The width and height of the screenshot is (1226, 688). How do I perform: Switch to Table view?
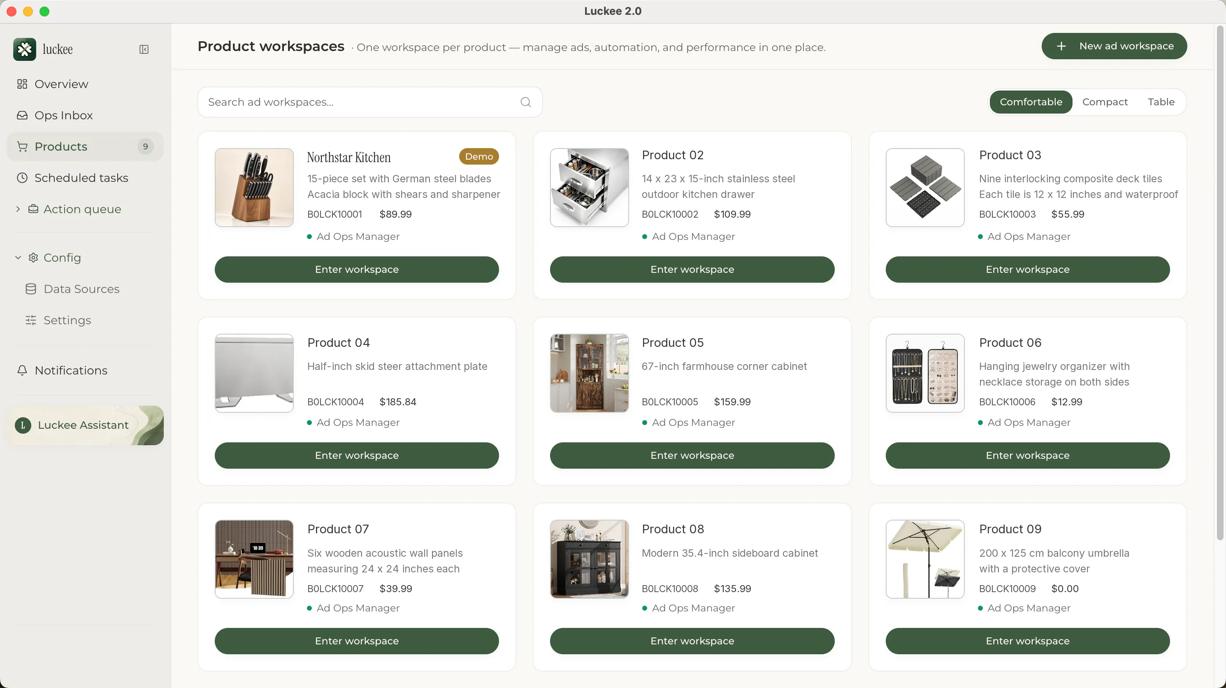(x=1161, y=102)
